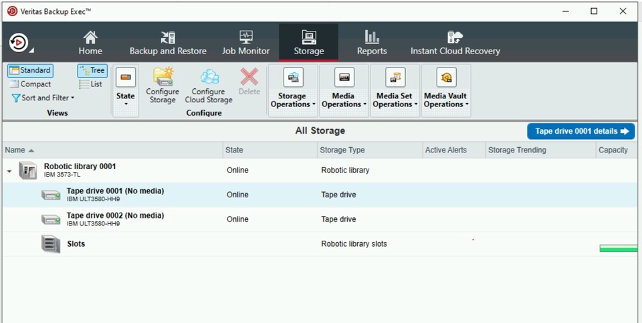This screenshot has width=642, height=323.
Task: Switch to the Job Monitor tab
Action: pyautogui.click(x=245, y=43)
